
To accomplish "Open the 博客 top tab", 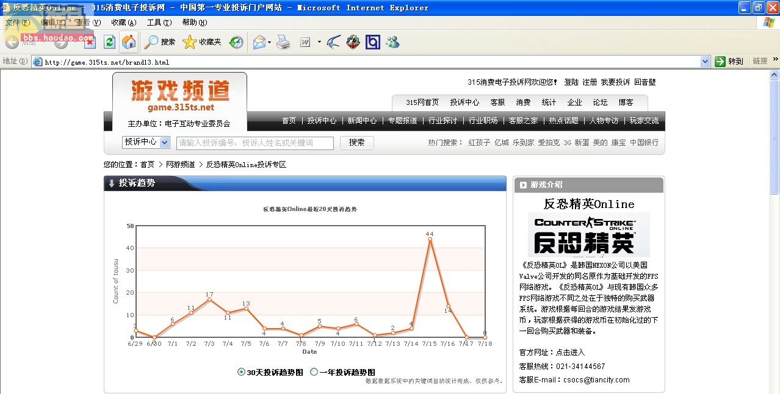I will click(x=626, y=102).
